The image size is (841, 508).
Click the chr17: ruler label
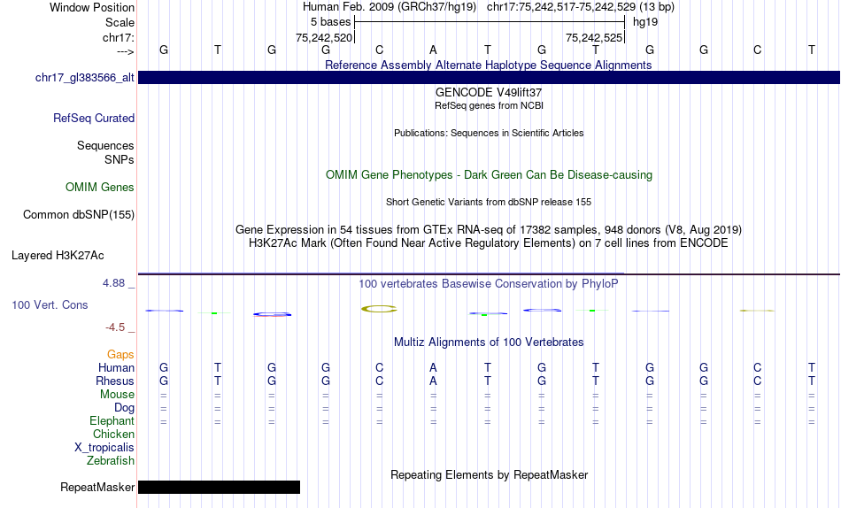(x=118, y=37)
